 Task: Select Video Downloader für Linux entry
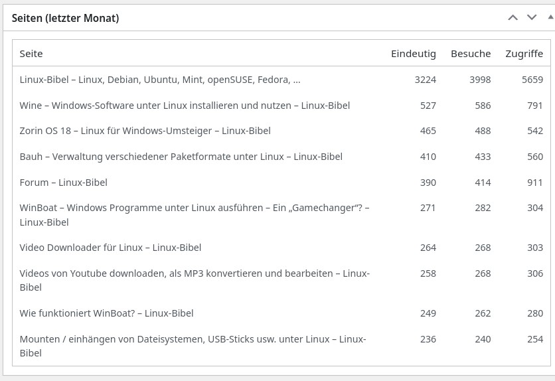tap(110, 248)
